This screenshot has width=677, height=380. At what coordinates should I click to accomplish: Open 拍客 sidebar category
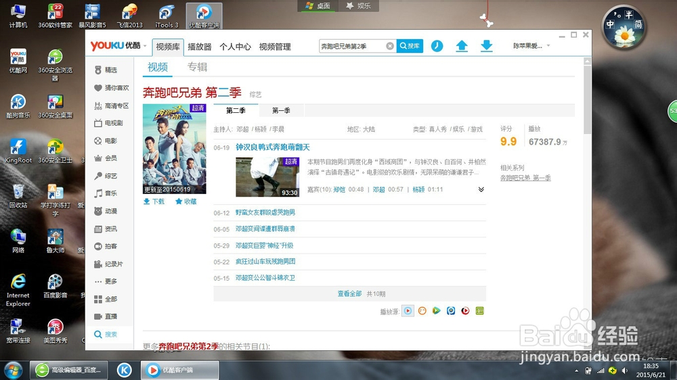pos(106,246)
